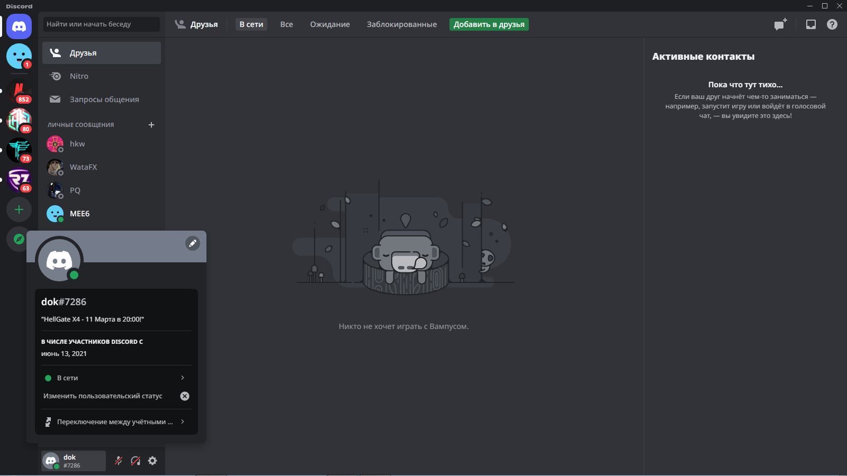847x476 pixels.
Task: Expand Переключение между учётными account switcher
Action: (116, 422)
